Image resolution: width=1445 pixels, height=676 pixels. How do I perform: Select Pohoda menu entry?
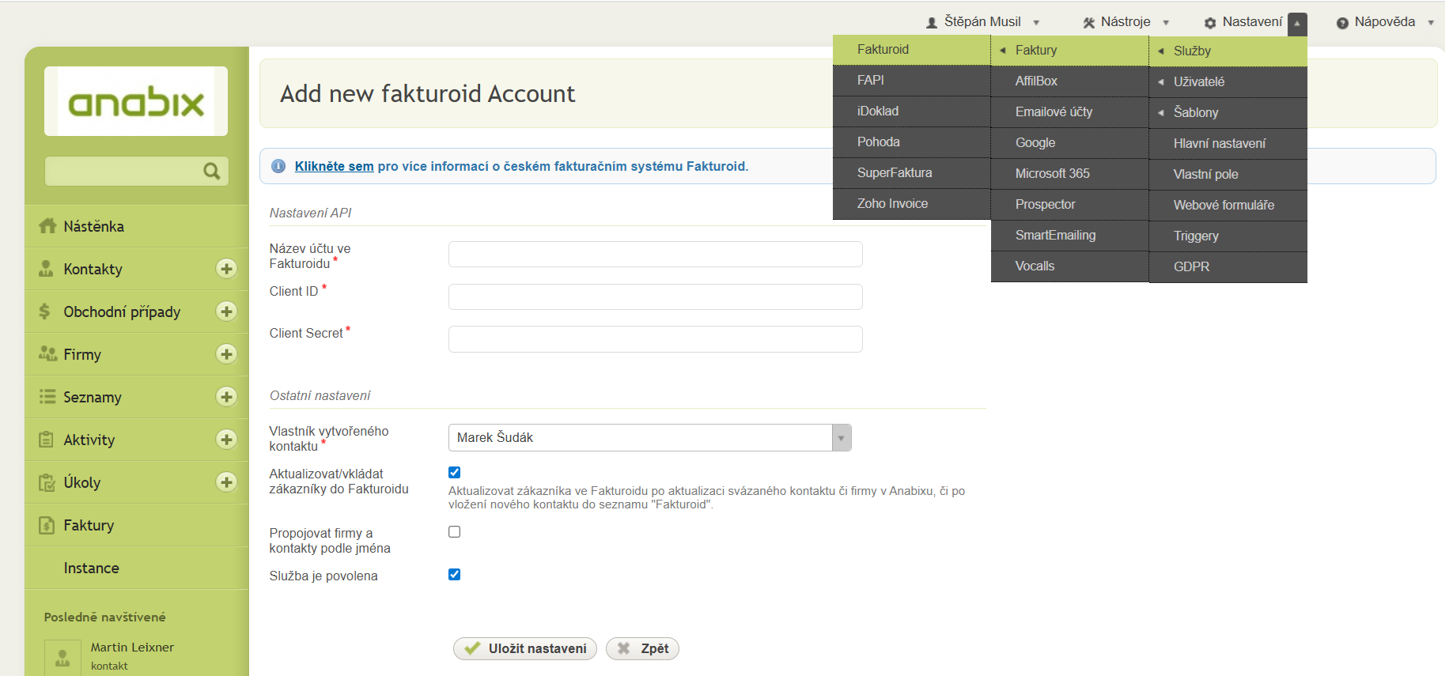pyautogui.click(x=912, y=142)
